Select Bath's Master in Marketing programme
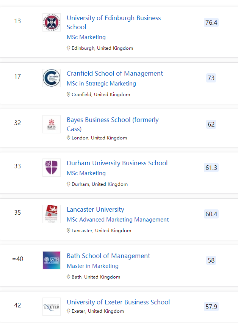 click(92, 266)
